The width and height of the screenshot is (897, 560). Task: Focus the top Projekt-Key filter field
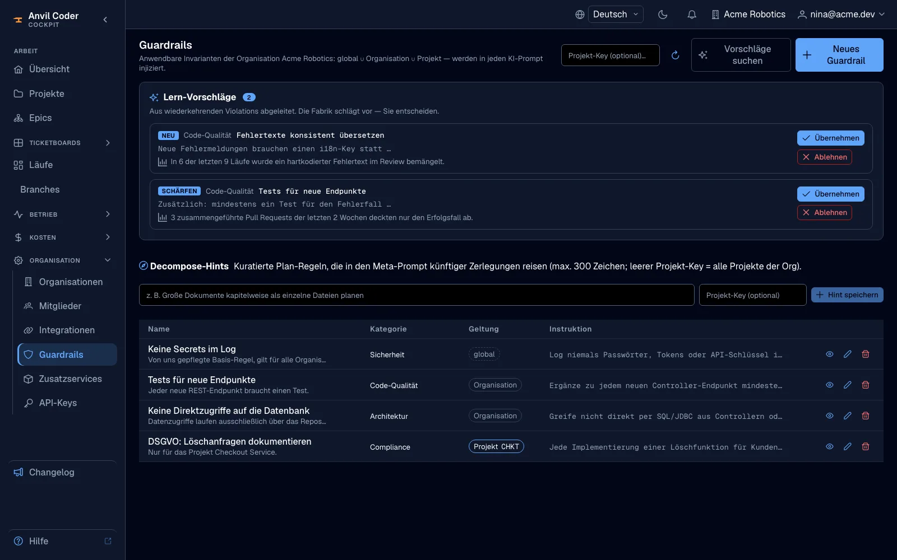click(610, 55)
